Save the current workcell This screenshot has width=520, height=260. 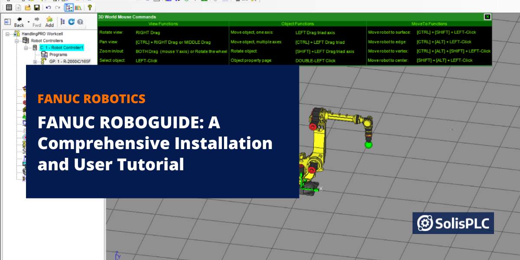[37, 7]
